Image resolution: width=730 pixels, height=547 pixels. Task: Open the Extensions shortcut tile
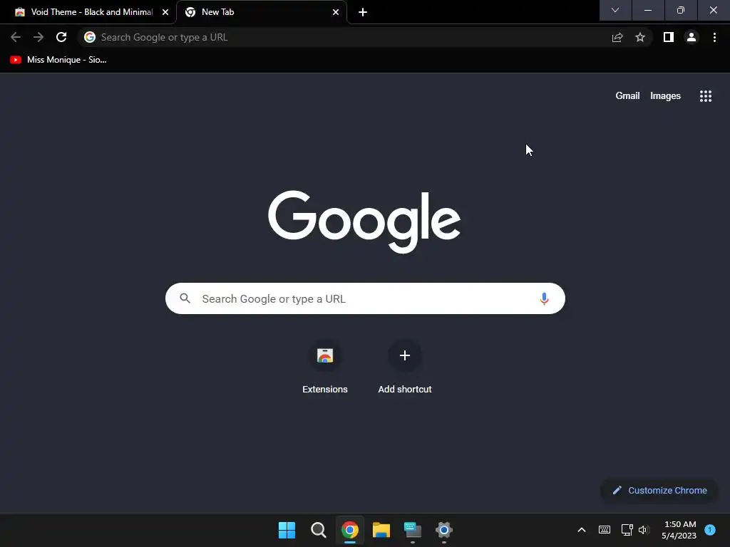tap(325, 368)
